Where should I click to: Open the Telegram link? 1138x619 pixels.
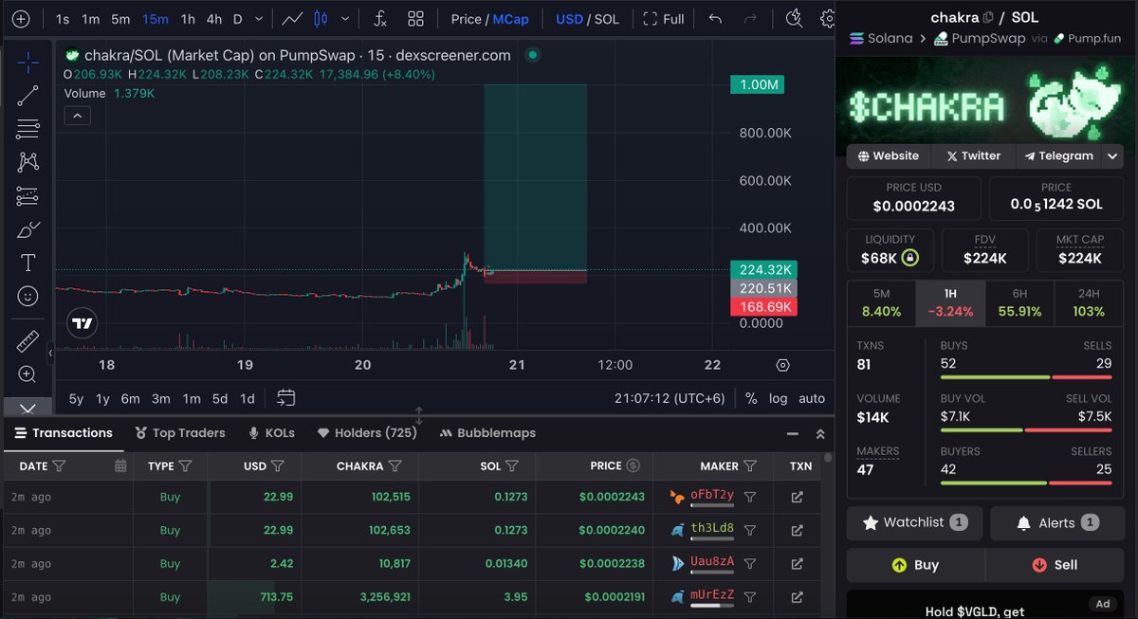1058,156
